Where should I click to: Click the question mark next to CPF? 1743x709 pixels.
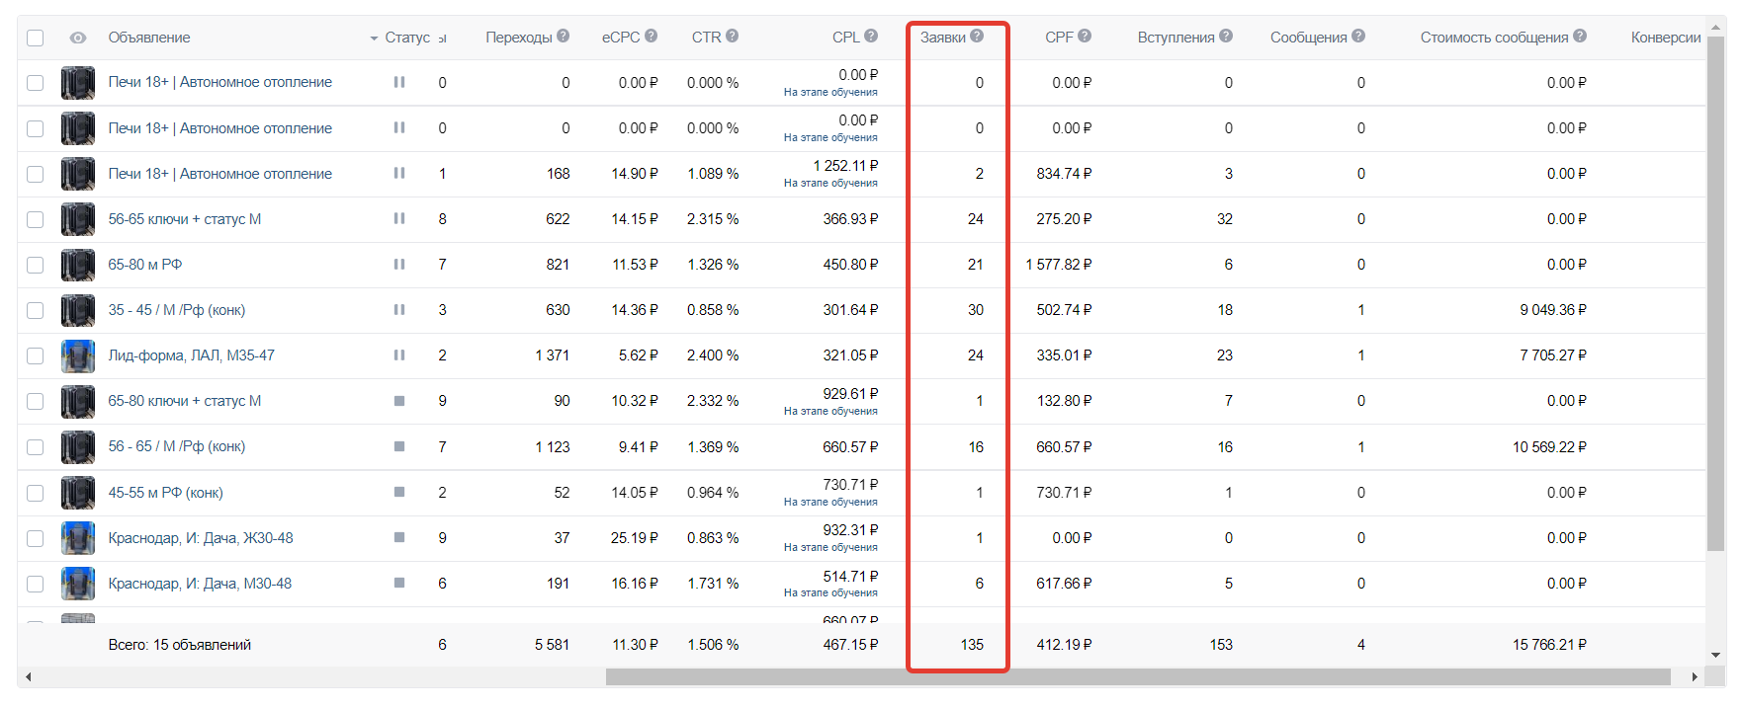pyautogui.click(x=1085, y=37)
